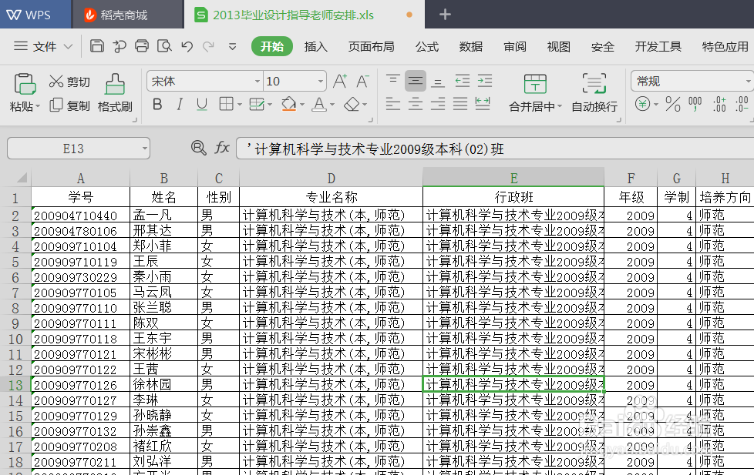Switch to the 页面布局 tab
This screenshot has height=475, width=754.
tap(372, 47)
